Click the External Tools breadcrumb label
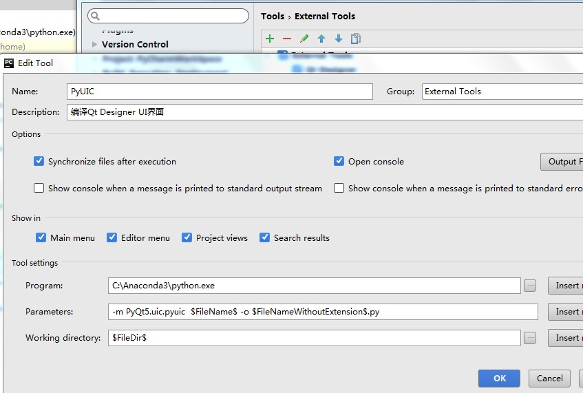The image size is (583, 393). [x=325, y=16]
